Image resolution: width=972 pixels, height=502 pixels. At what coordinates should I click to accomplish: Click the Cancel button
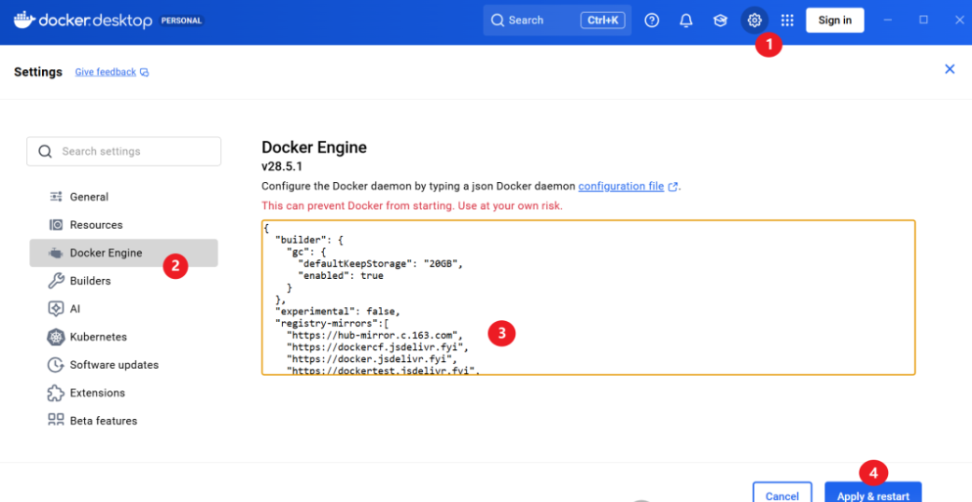tap(782, 492)
